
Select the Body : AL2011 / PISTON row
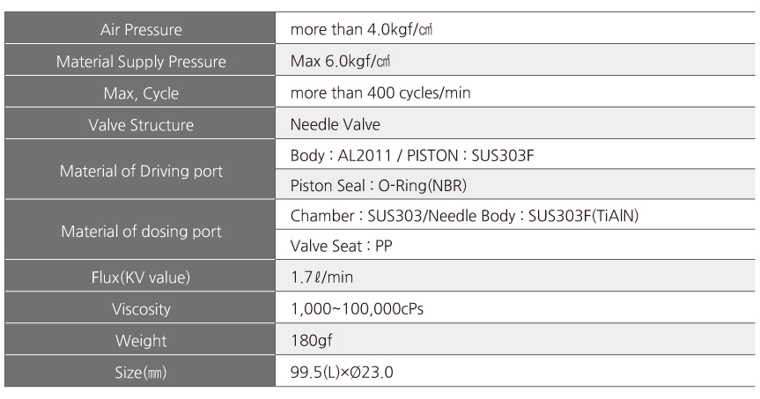coord(515,155)
